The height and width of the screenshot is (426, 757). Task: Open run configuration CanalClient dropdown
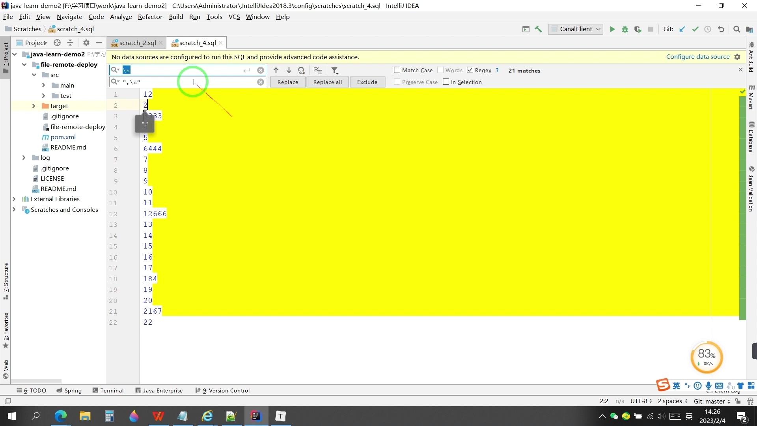point(576,29)
